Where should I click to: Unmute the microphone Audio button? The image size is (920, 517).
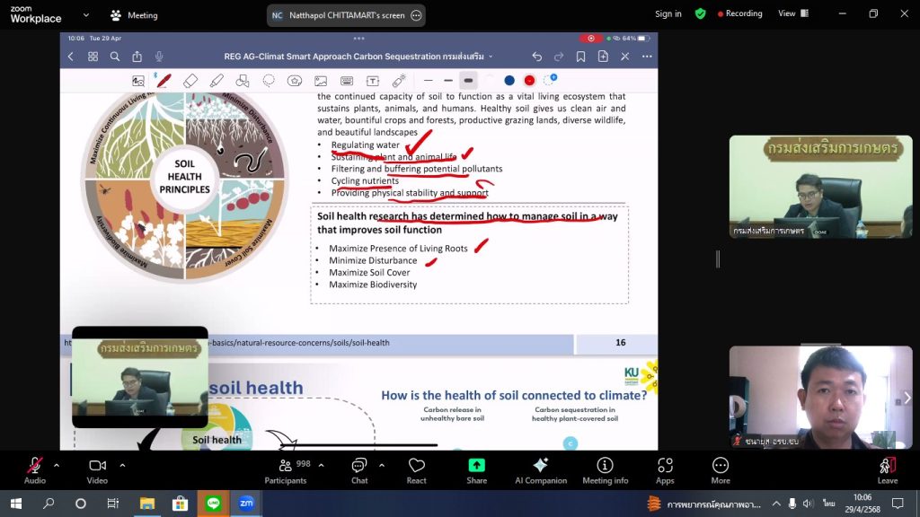[x=34, y=470]
